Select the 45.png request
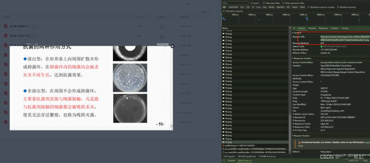The width and height of the screenshot is (370, 163). click(x=255, y=122)
